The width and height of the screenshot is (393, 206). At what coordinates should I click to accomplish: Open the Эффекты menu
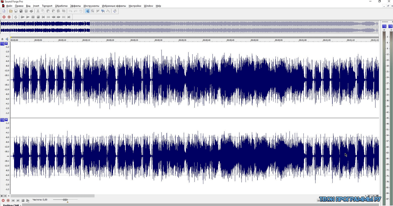pyautogui.click(x=75, y=6)
